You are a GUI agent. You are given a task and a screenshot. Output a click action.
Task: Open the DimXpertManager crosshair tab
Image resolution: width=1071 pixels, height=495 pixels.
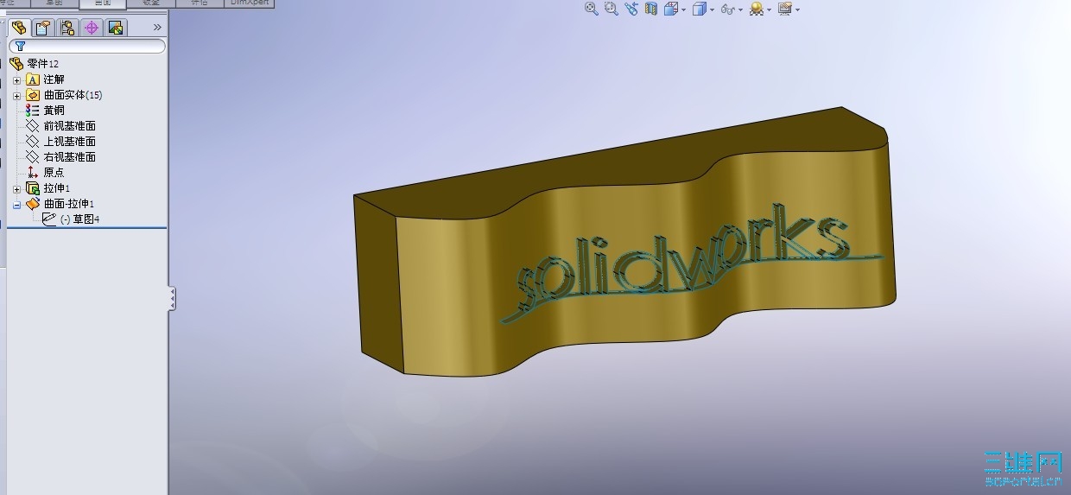92,28
